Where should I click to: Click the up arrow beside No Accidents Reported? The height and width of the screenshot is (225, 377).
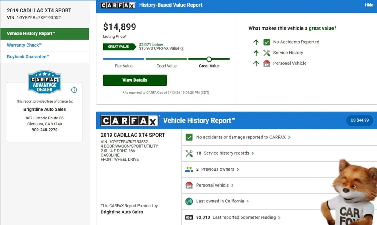[256, 42]
